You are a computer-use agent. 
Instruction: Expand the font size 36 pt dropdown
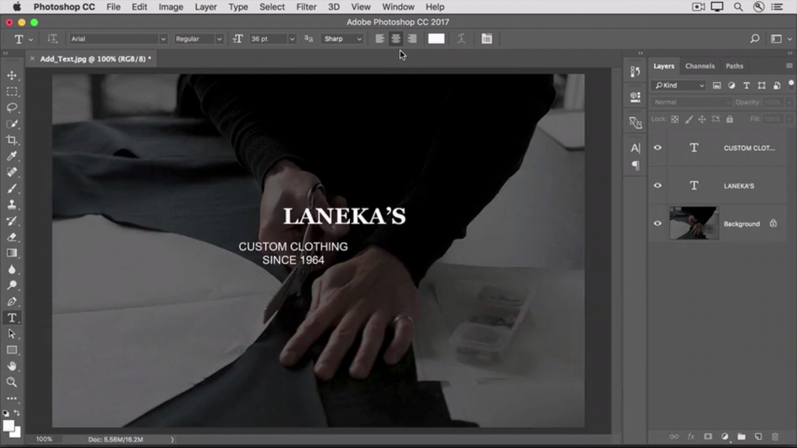(x=291, y=39)
